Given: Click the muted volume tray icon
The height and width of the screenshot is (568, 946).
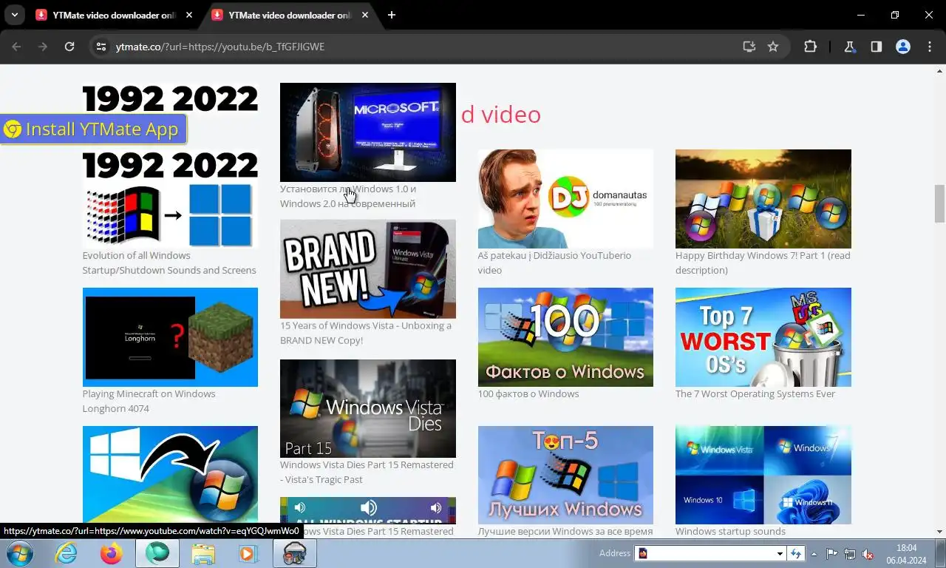Looking at the screenshot, I should click(868, 553).
